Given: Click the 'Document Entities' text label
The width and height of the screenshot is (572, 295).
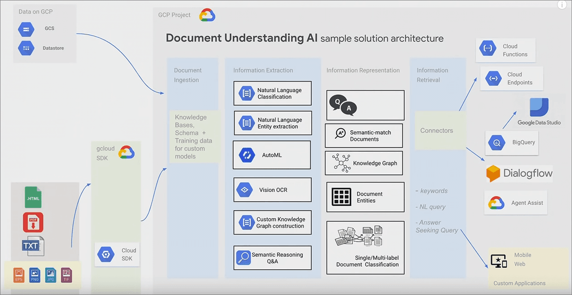Looking at the screenshot, I should 369,197.
